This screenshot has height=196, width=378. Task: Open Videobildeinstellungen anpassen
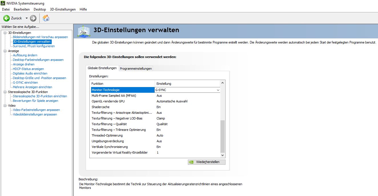35,114
